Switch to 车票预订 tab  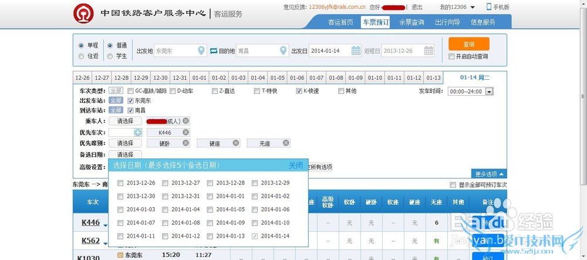click(x=376, y=22)
